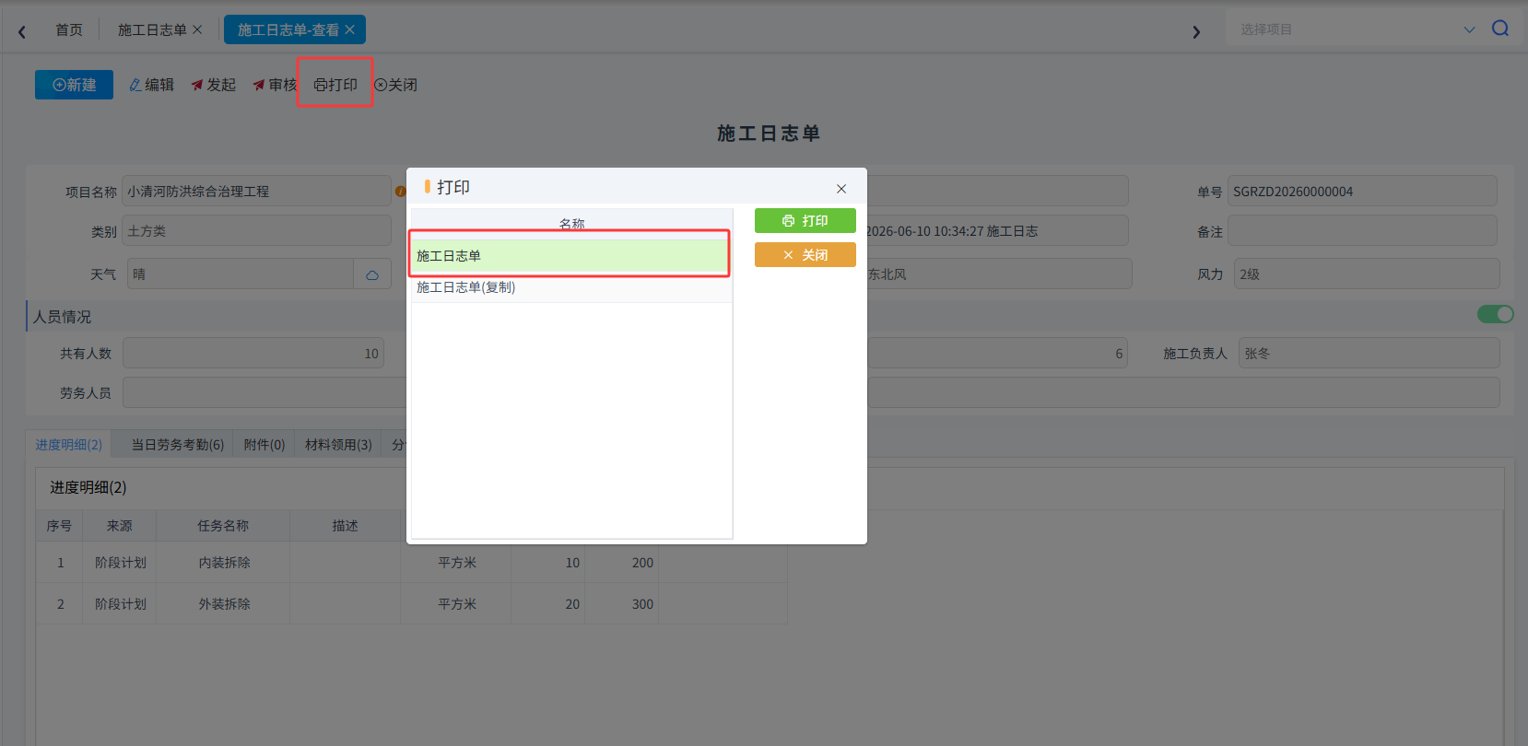Click the 新建 button
Viewport: 1528px width, 746px height.
tap(74, 85)
